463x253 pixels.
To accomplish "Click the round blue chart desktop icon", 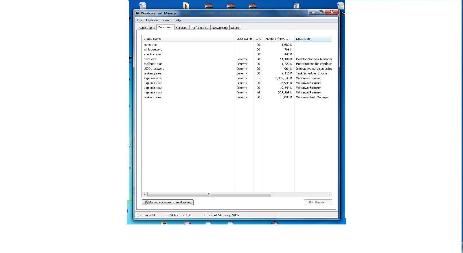I will point(297,5).
